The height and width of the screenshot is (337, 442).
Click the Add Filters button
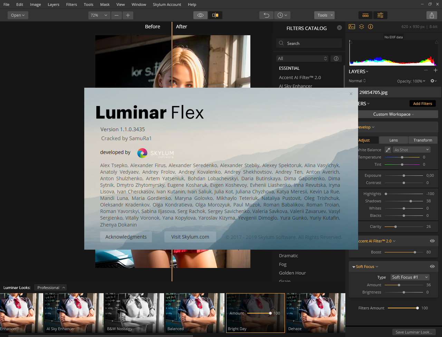point(423,104)
